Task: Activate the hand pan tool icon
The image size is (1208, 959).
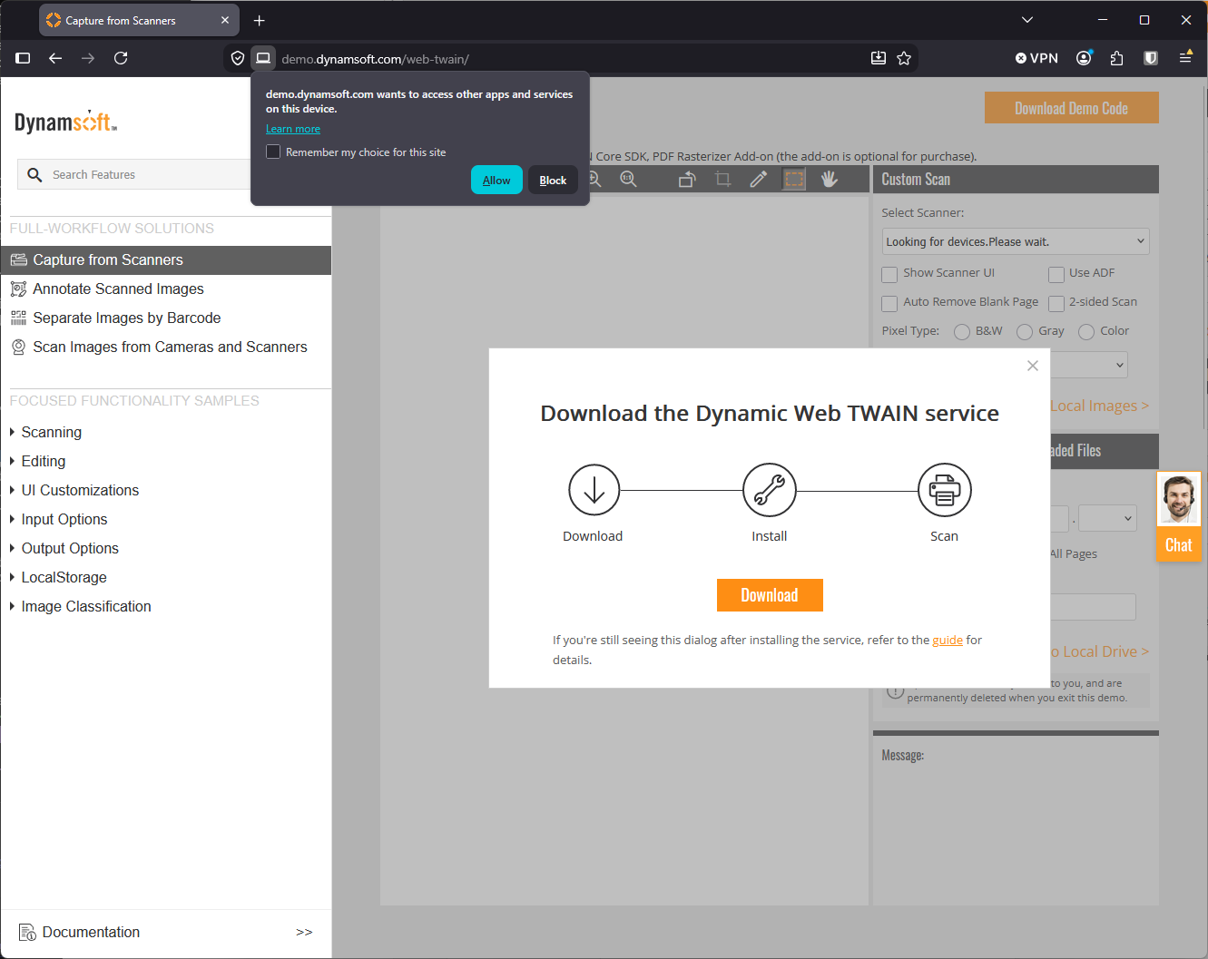Action: (829, 180)
